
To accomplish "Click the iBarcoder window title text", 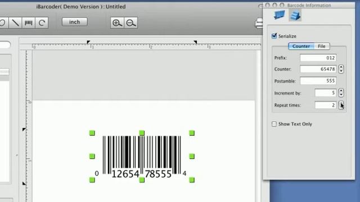I will coord(81,7).
